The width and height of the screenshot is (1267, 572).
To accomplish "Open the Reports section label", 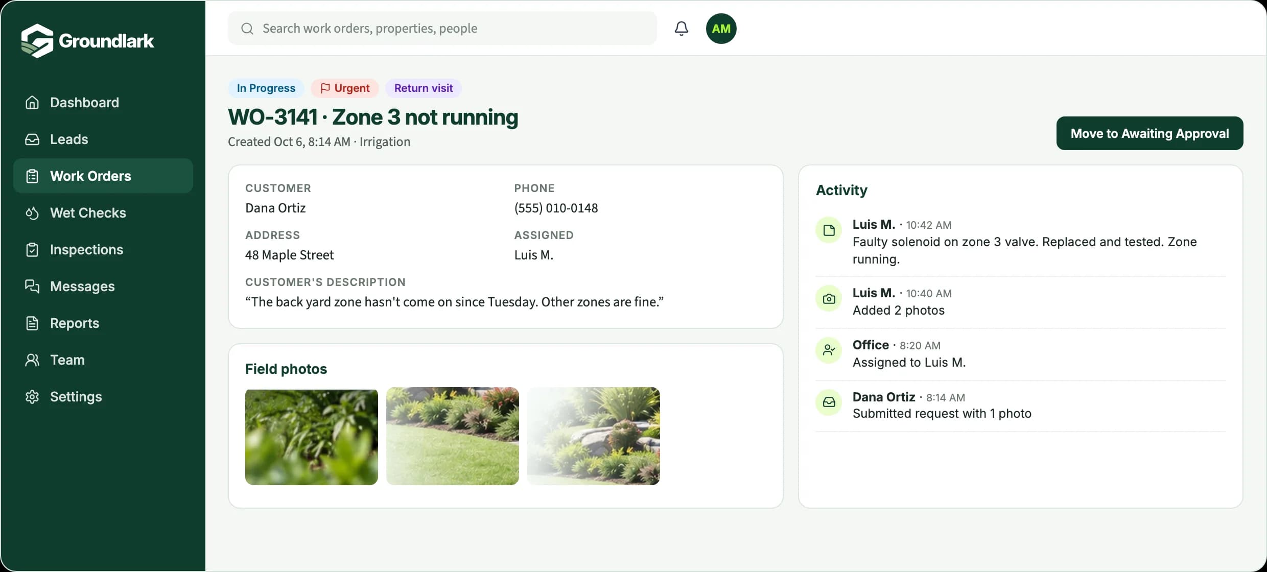I will (x=75, y=323).
